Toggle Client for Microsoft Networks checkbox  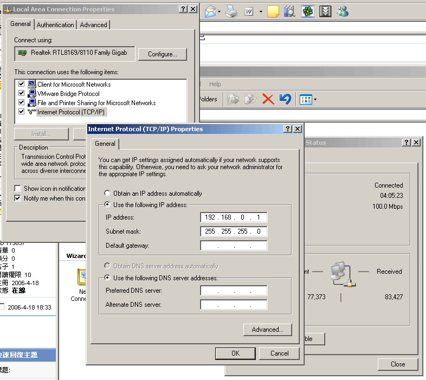(22, 85)
